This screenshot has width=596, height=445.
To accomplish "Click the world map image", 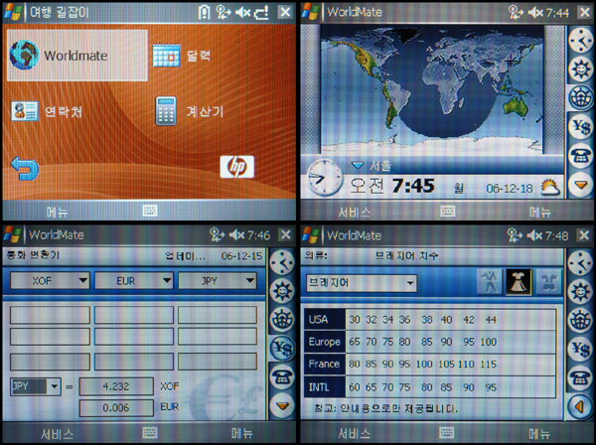I will pyautogui.click(x=432, y=91).
